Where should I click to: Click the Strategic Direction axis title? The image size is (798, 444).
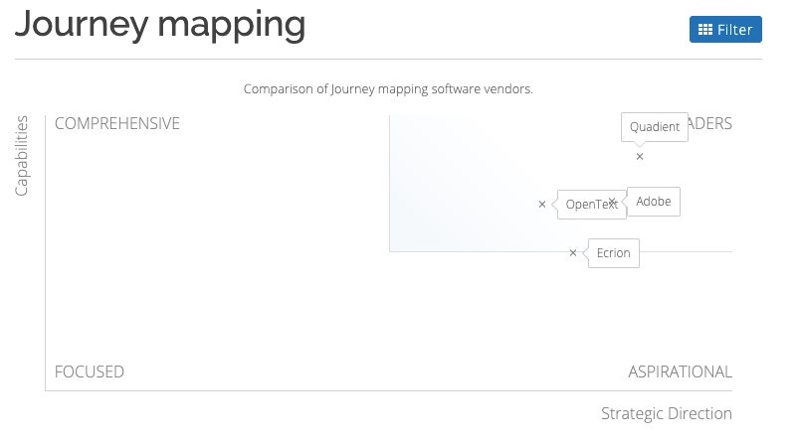pos(667,413)
